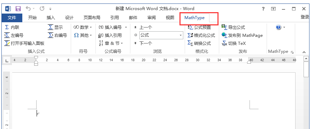Switch to the 插入 tab
Viewport: 314px width, 129px height.
pos(51,18)
